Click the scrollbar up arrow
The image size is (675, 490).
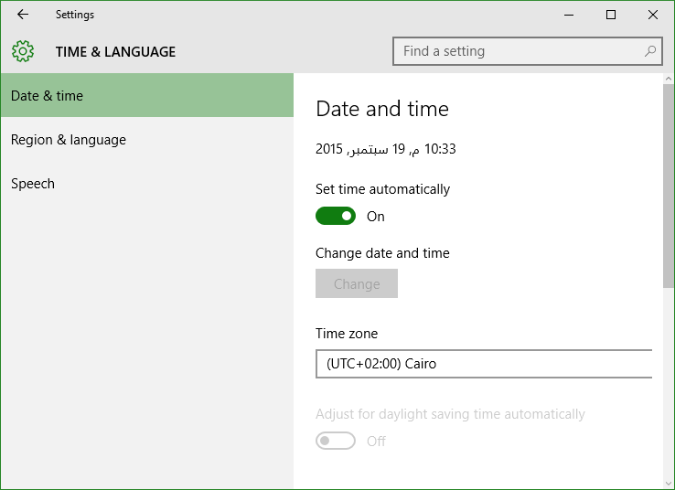click(668, 79)
